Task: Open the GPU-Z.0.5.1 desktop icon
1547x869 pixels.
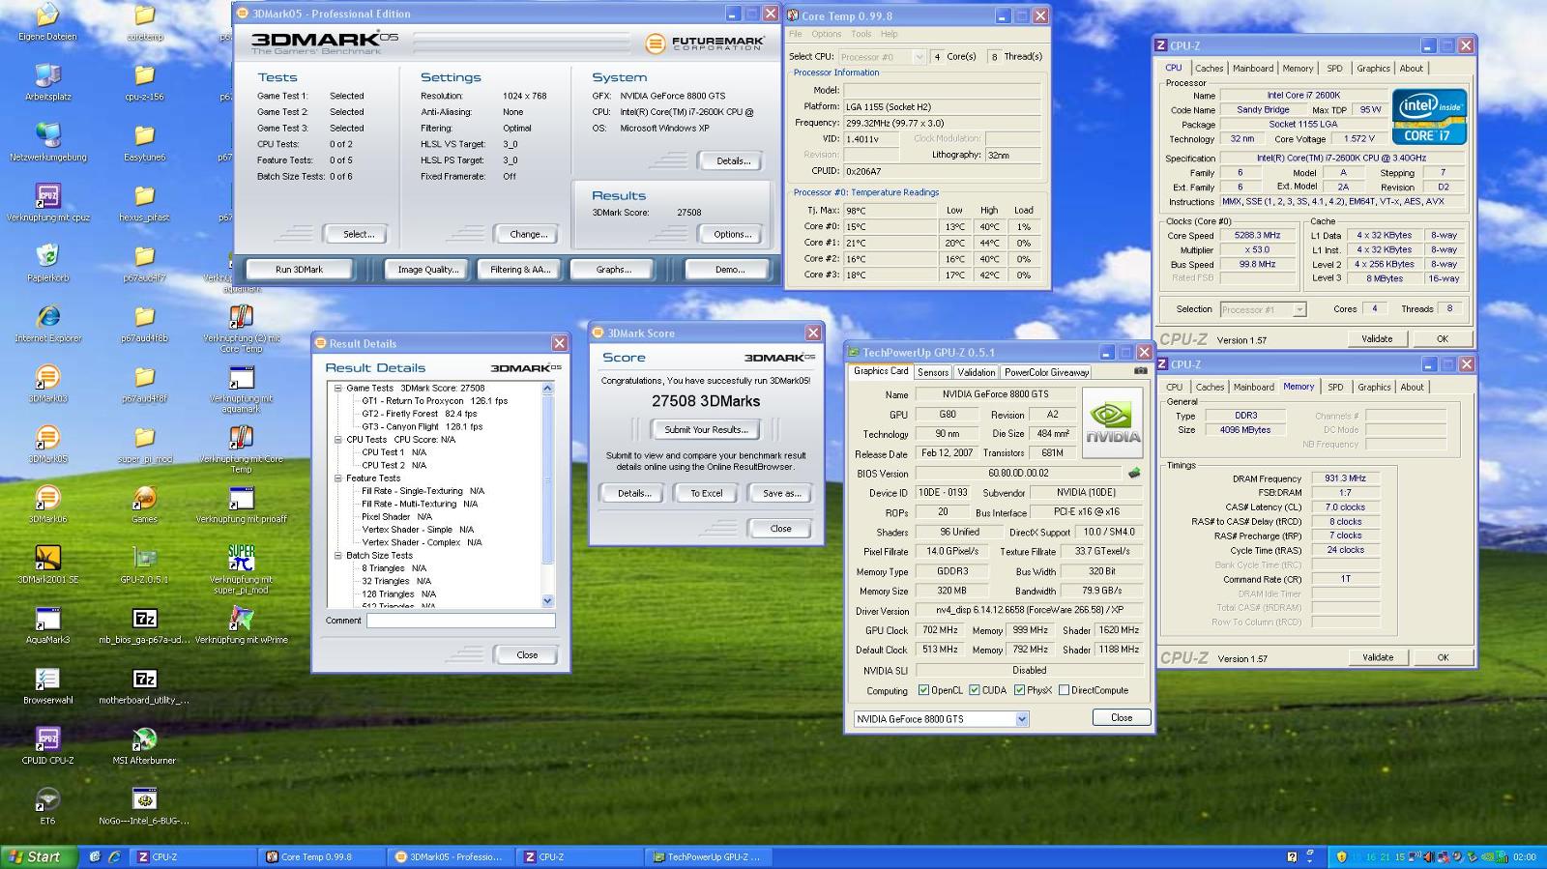Action: (x=144, y=558)
